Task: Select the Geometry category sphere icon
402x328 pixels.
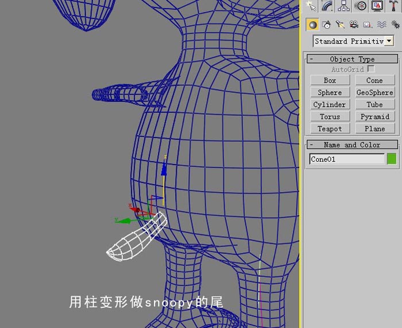Action: (312, 25)
